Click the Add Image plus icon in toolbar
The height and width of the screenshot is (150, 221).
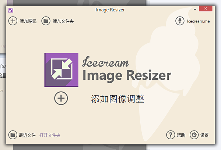pyautogui.click(x=13, y=21)
